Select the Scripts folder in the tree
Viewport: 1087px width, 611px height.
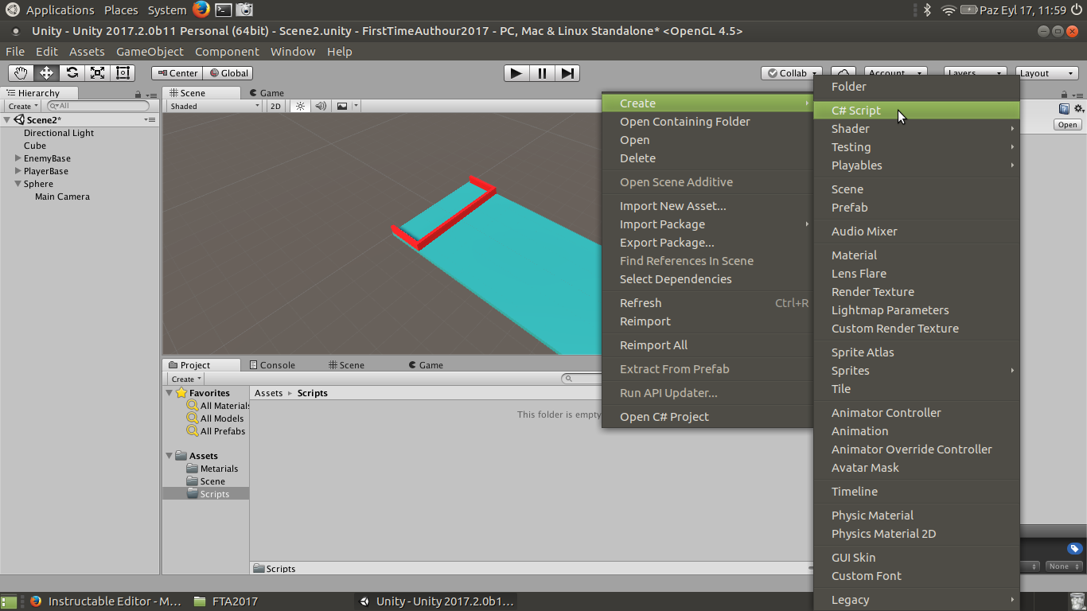(x=208, y=494)
